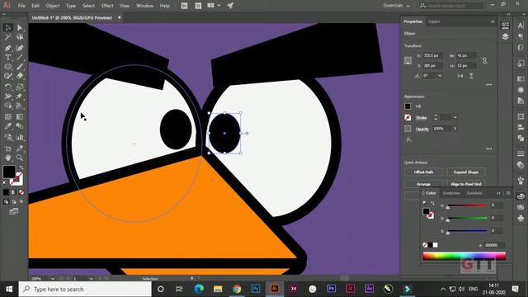Viewport: 528px width, 297px height.
Task: Choose the Paintbrush tool
Action: [20, 67]
